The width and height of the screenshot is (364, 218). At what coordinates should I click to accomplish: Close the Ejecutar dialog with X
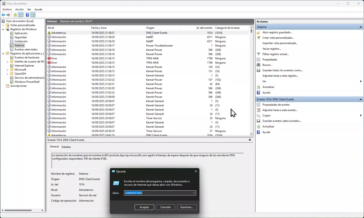196,172
